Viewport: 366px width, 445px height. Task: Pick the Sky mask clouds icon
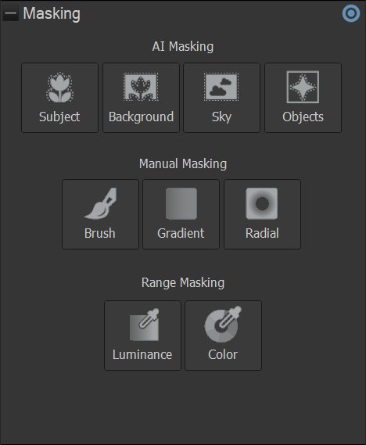tap(221, 87)
